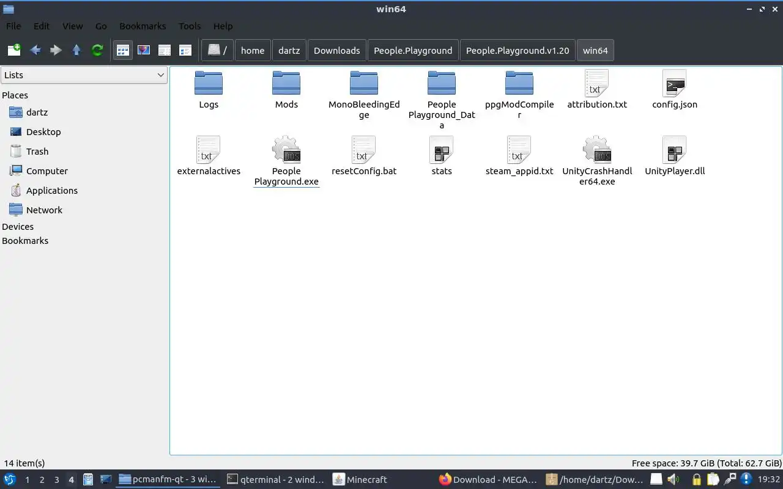Select the 'externalactives' file icon

209,149
